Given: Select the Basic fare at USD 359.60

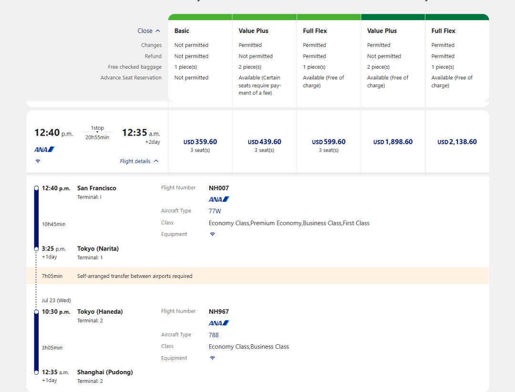Looking at the screenshot, I should pyautogui.click(x=200, y=142).
